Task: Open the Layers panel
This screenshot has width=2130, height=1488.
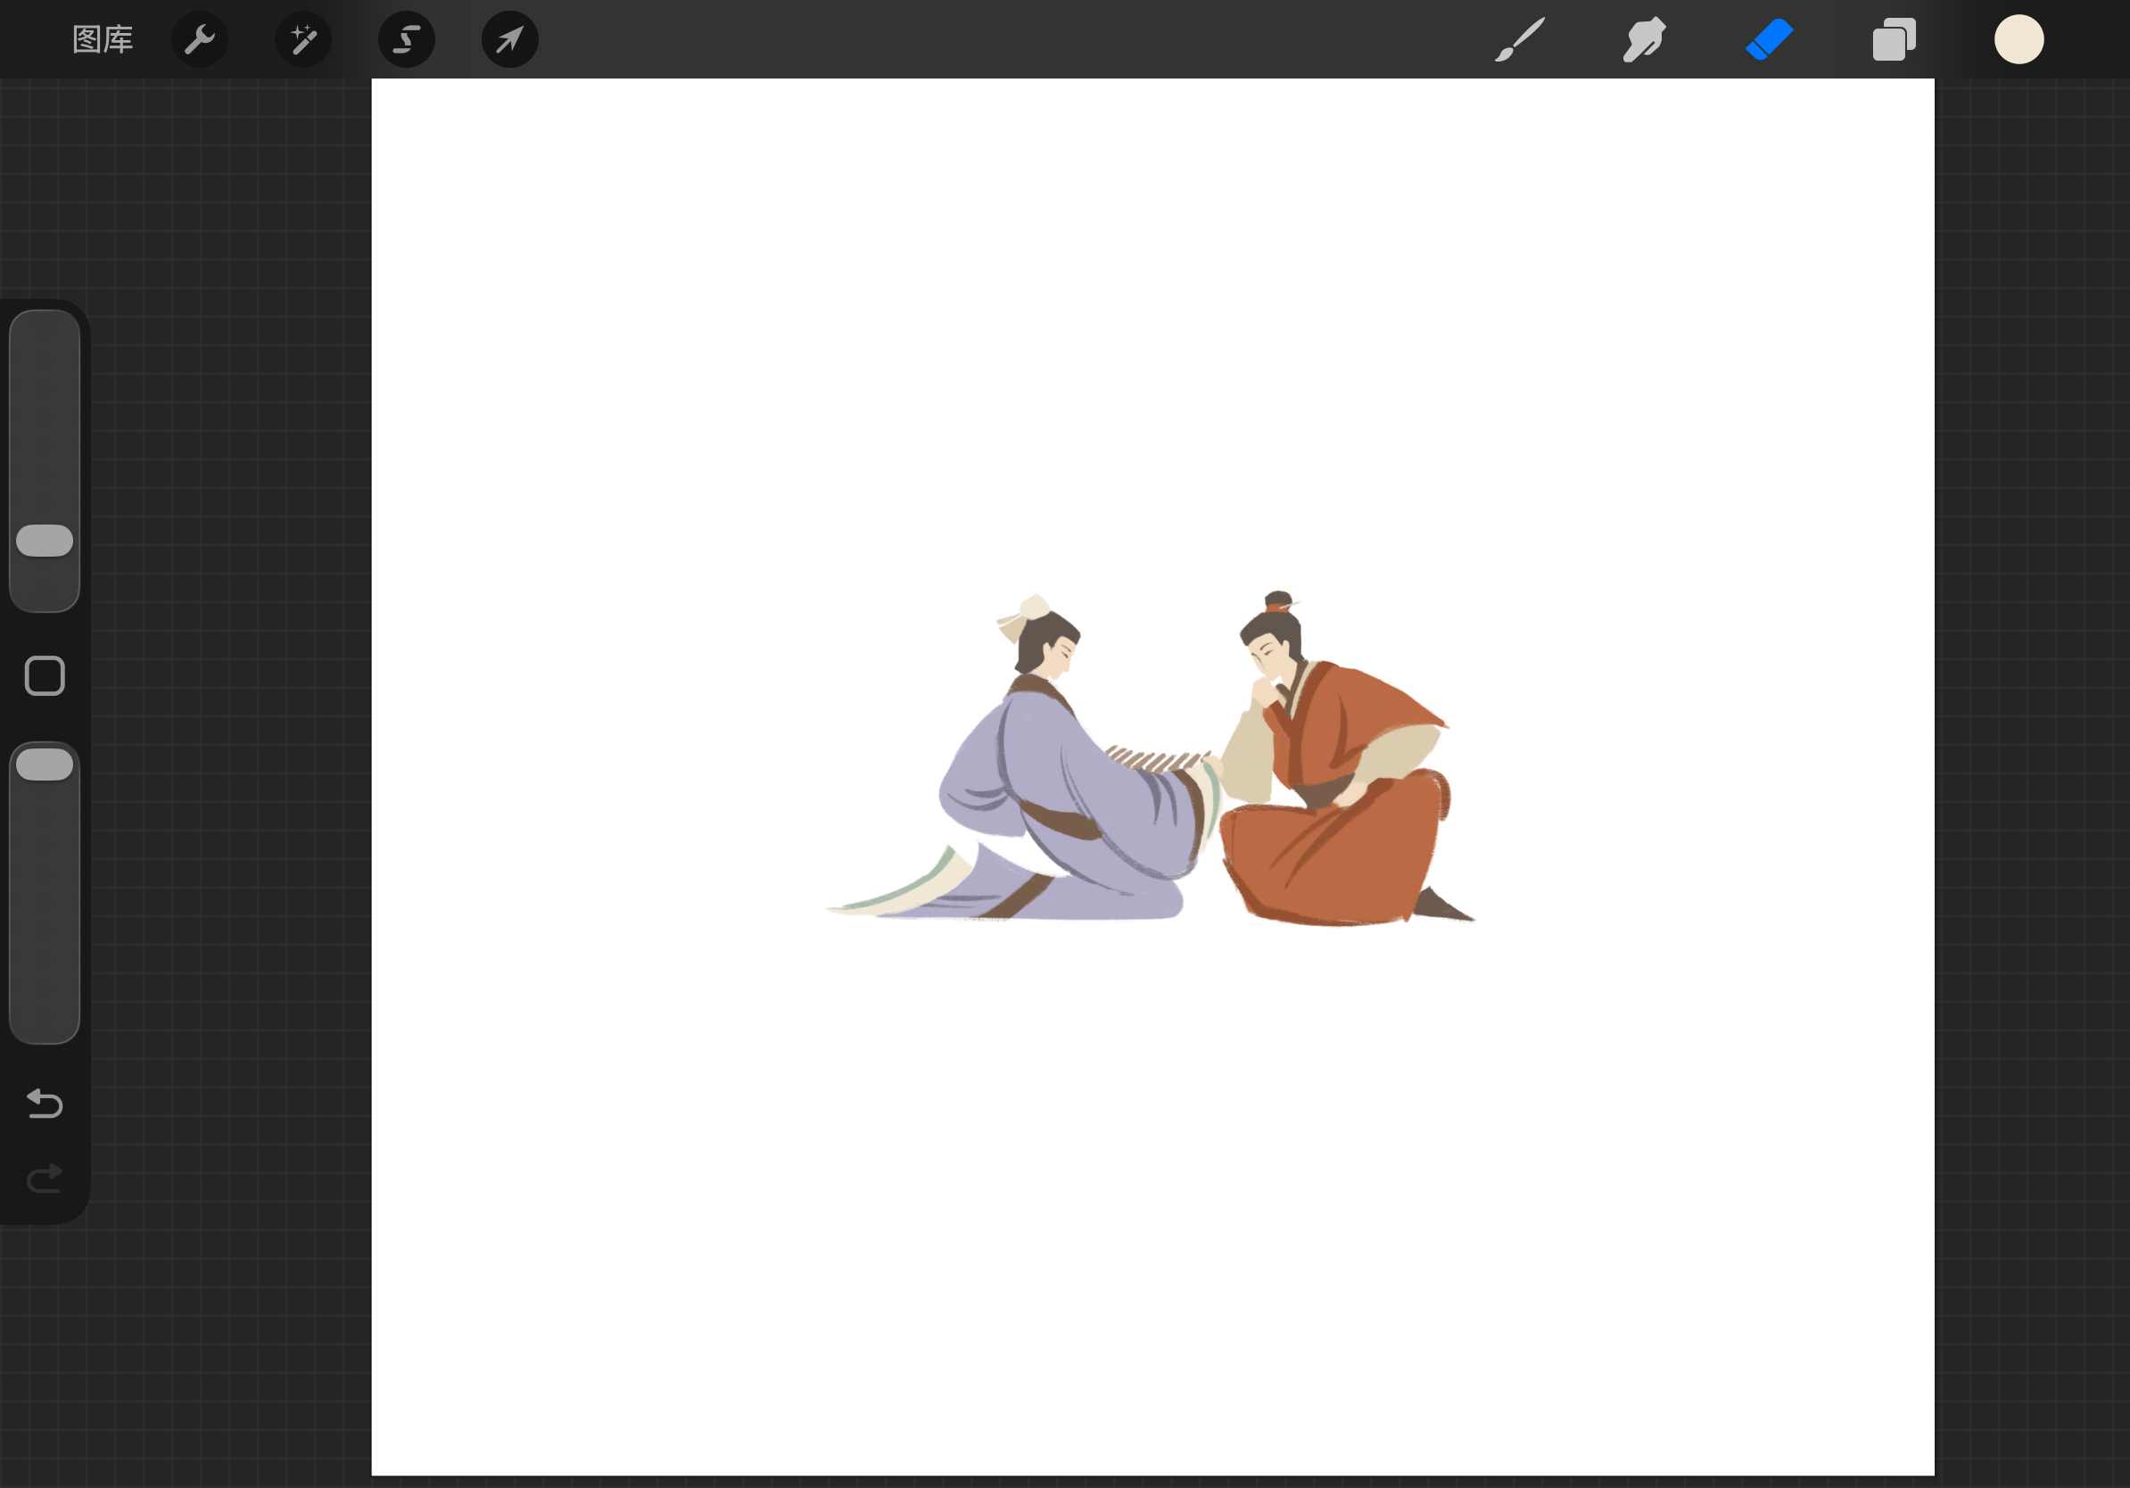Action: click(1894, 40)
